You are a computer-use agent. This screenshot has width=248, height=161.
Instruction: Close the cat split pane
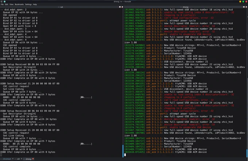point(122,7)
